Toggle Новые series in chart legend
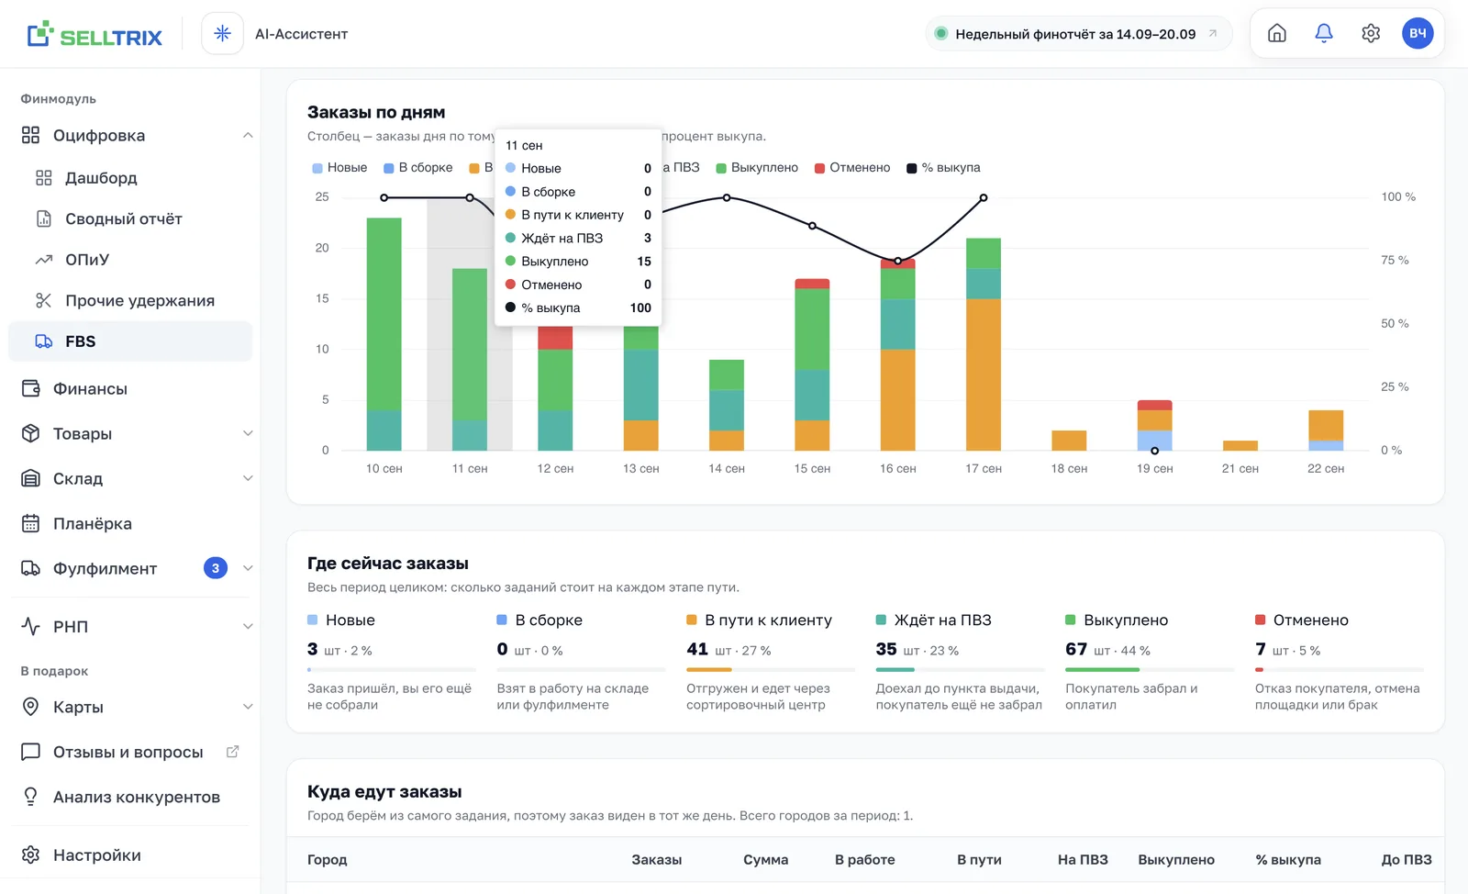1468x894 pixels. coord(339,168)
